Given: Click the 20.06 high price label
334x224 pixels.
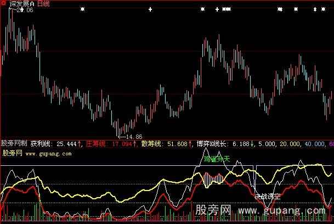Looking at the screenshot, I should click(25, 10).
